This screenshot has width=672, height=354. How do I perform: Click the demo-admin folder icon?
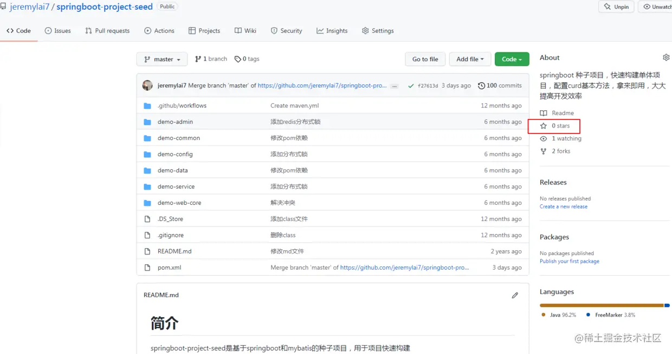point(147,122)
